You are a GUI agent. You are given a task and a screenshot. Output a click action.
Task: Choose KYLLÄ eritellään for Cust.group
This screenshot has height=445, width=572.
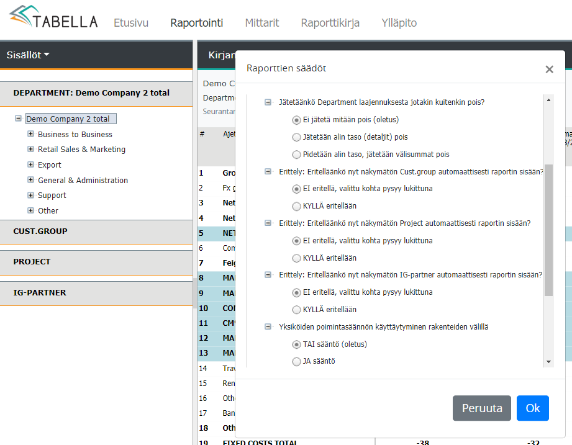[296, 206]
